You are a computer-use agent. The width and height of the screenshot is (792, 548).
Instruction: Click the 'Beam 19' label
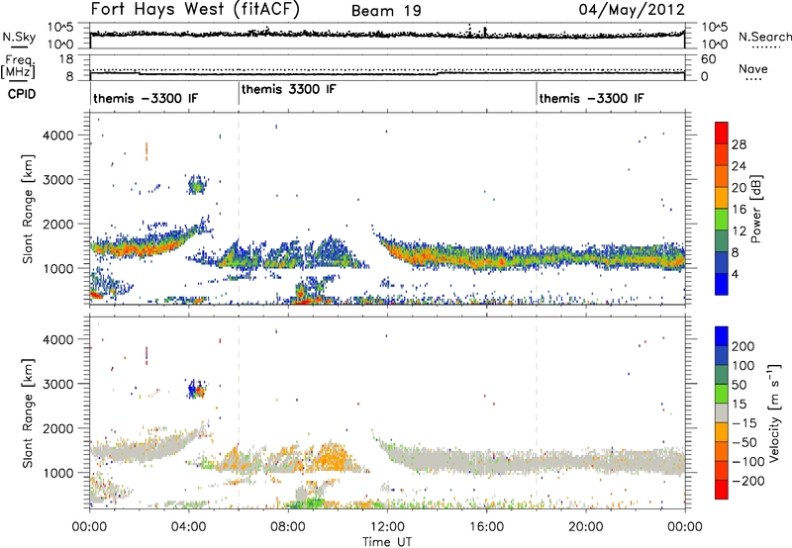pos(386,11)
